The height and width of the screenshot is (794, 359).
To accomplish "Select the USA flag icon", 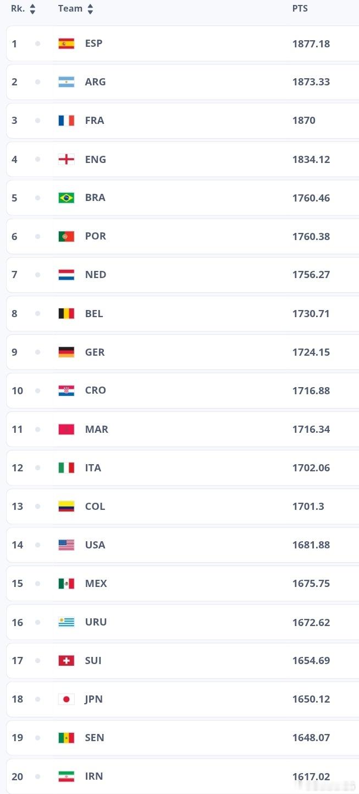I will (66, 545).
